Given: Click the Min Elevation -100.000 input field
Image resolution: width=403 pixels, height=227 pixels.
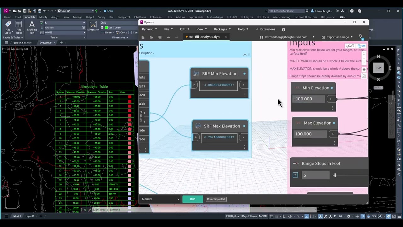Looking at the screenshot, I should (309, 99).
